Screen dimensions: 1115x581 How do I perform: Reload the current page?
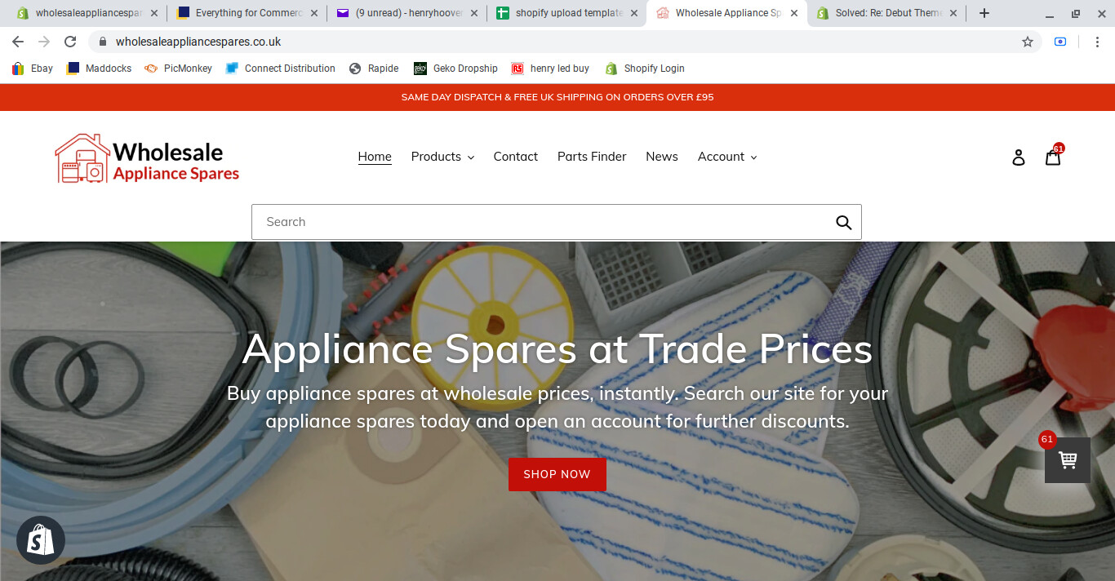[x=70, y=42]
